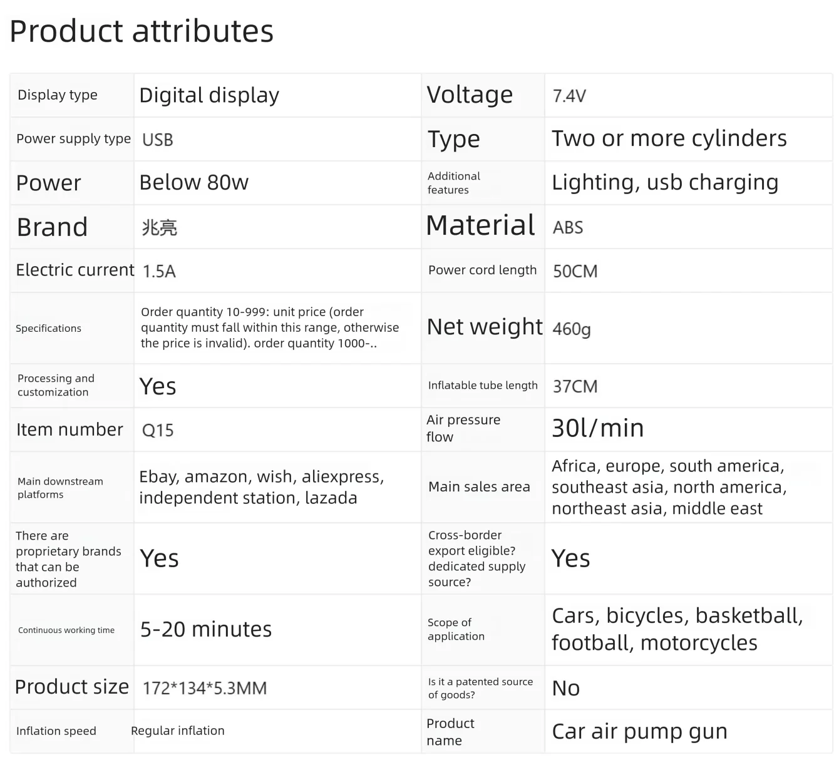The height and width of the screenshot is (760, 834).
Task: Click the order quantity specifications text
Action: click(x=270, y=327)
